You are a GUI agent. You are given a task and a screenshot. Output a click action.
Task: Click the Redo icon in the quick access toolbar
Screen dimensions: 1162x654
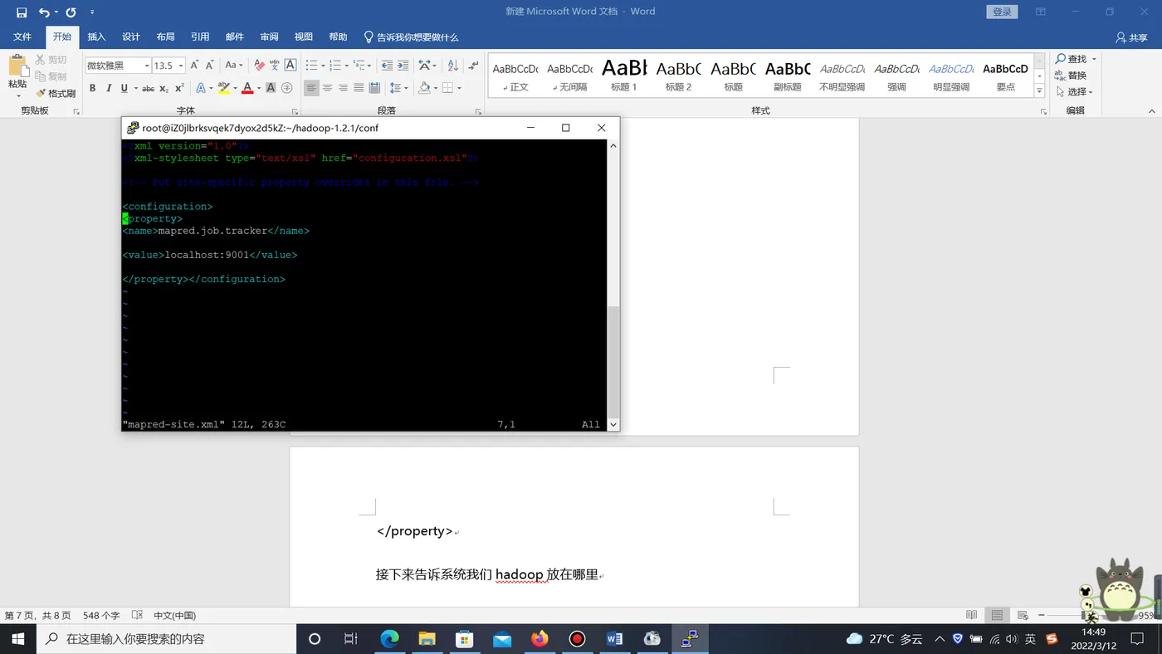coord(71,12)
